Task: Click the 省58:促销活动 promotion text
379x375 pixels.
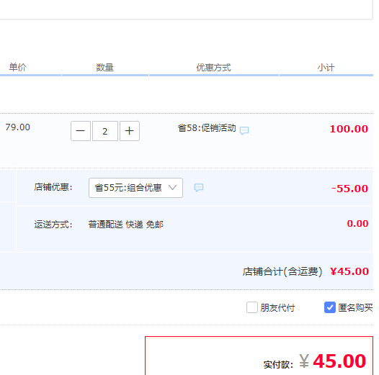Action: click(x=207, y=128)
